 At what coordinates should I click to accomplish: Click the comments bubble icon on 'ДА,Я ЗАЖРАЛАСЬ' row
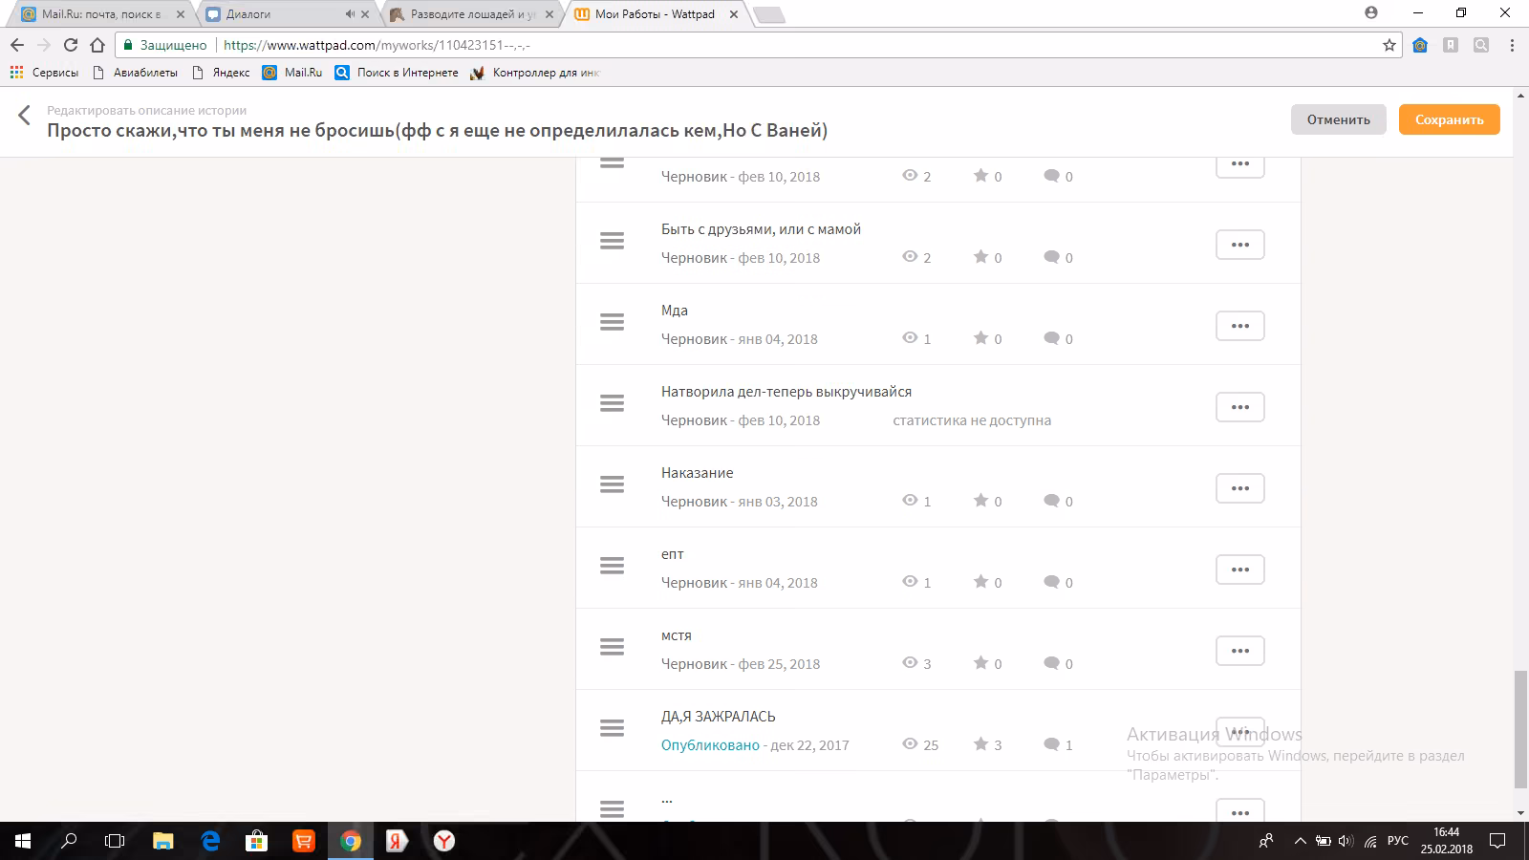coord(1051,744)
